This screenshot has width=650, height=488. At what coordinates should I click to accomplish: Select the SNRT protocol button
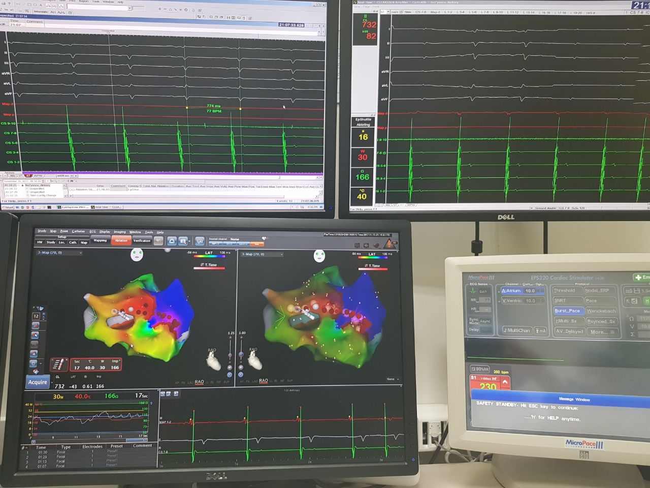coord(567,301)
